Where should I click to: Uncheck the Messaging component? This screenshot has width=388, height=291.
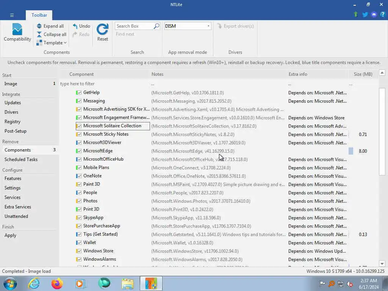pyautogui.click(x=79, y=101)
